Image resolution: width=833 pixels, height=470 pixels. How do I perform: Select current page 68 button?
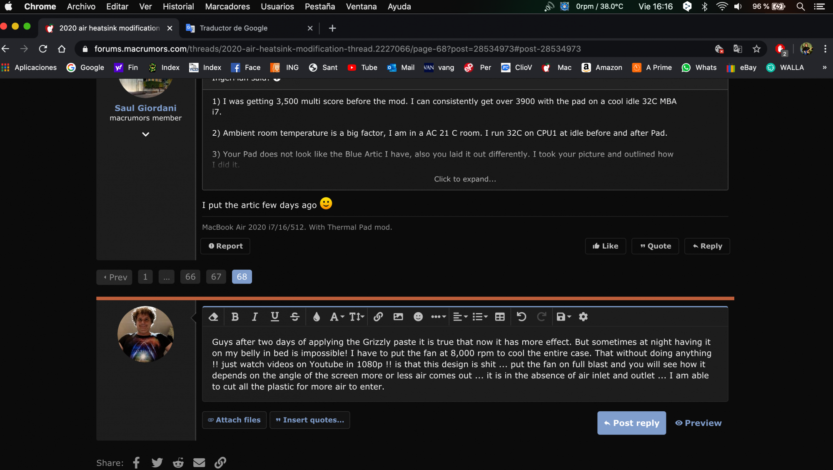pos(242,277)
